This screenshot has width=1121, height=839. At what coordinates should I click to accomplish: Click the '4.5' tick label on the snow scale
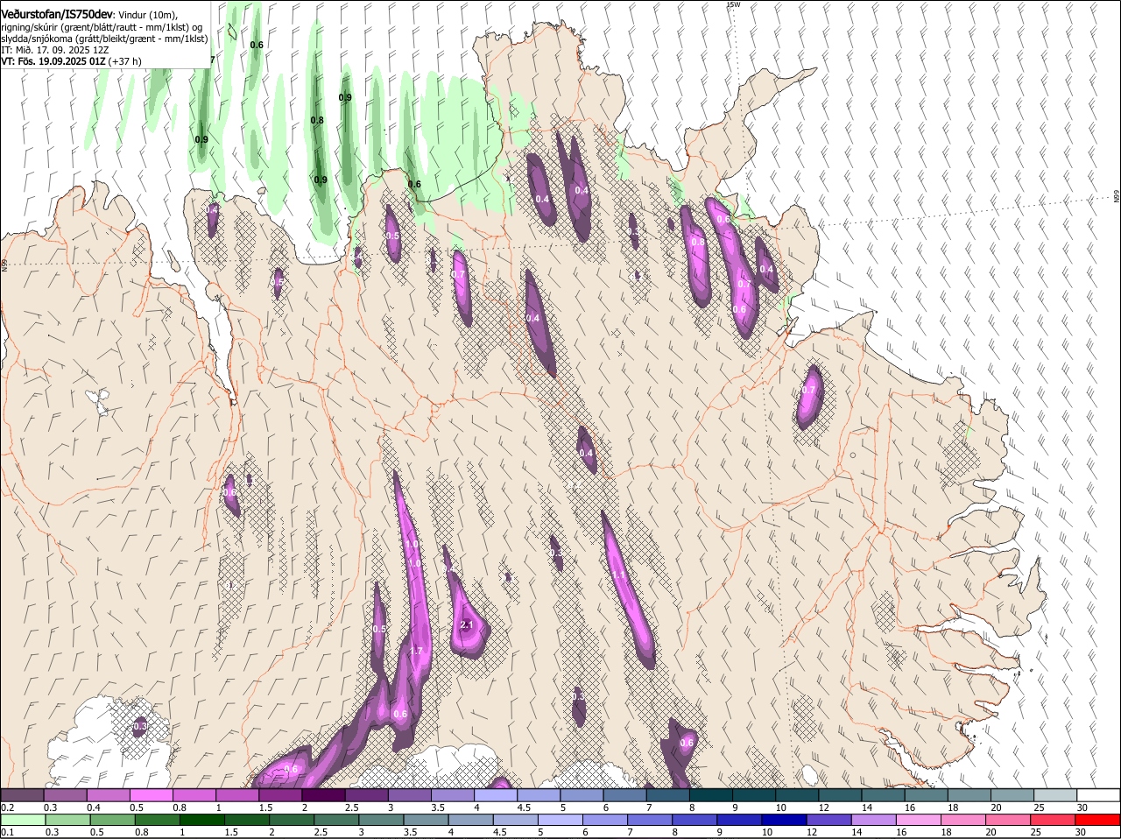pyautogui.click(x=524, y=807)
